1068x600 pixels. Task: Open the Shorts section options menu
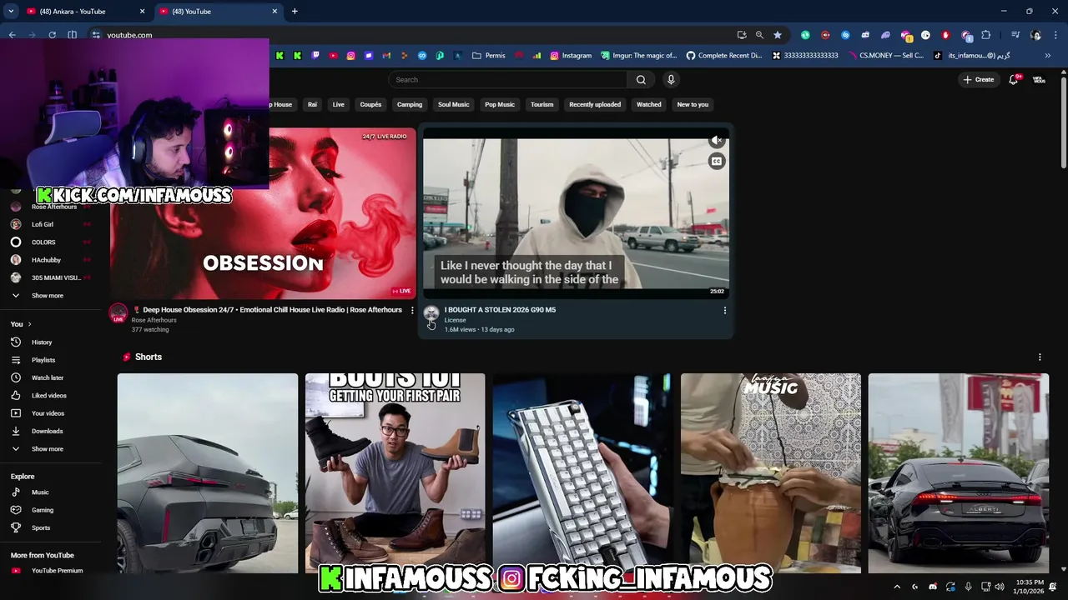click(1040, 357)
